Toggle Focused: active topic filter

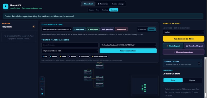(128, 51)
